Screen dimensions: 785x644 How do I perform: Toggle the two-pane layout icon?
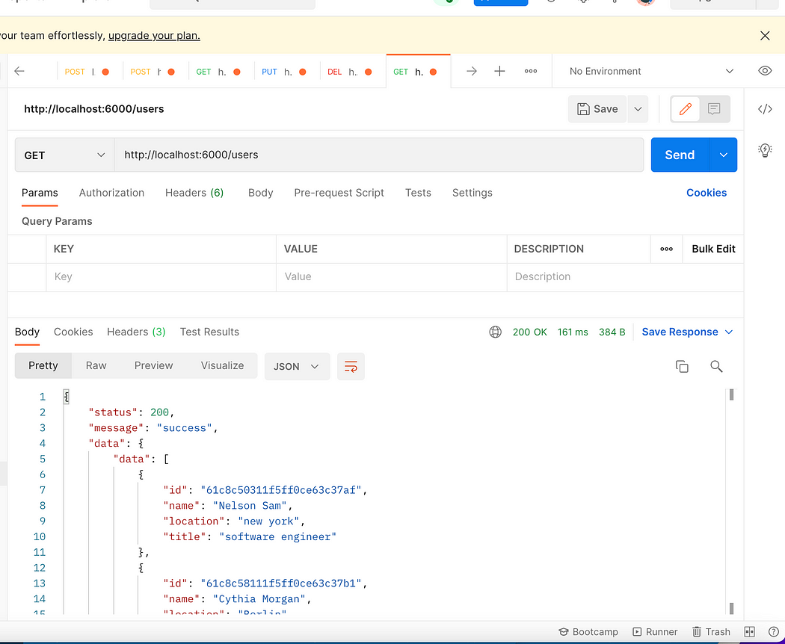[749, 632]
